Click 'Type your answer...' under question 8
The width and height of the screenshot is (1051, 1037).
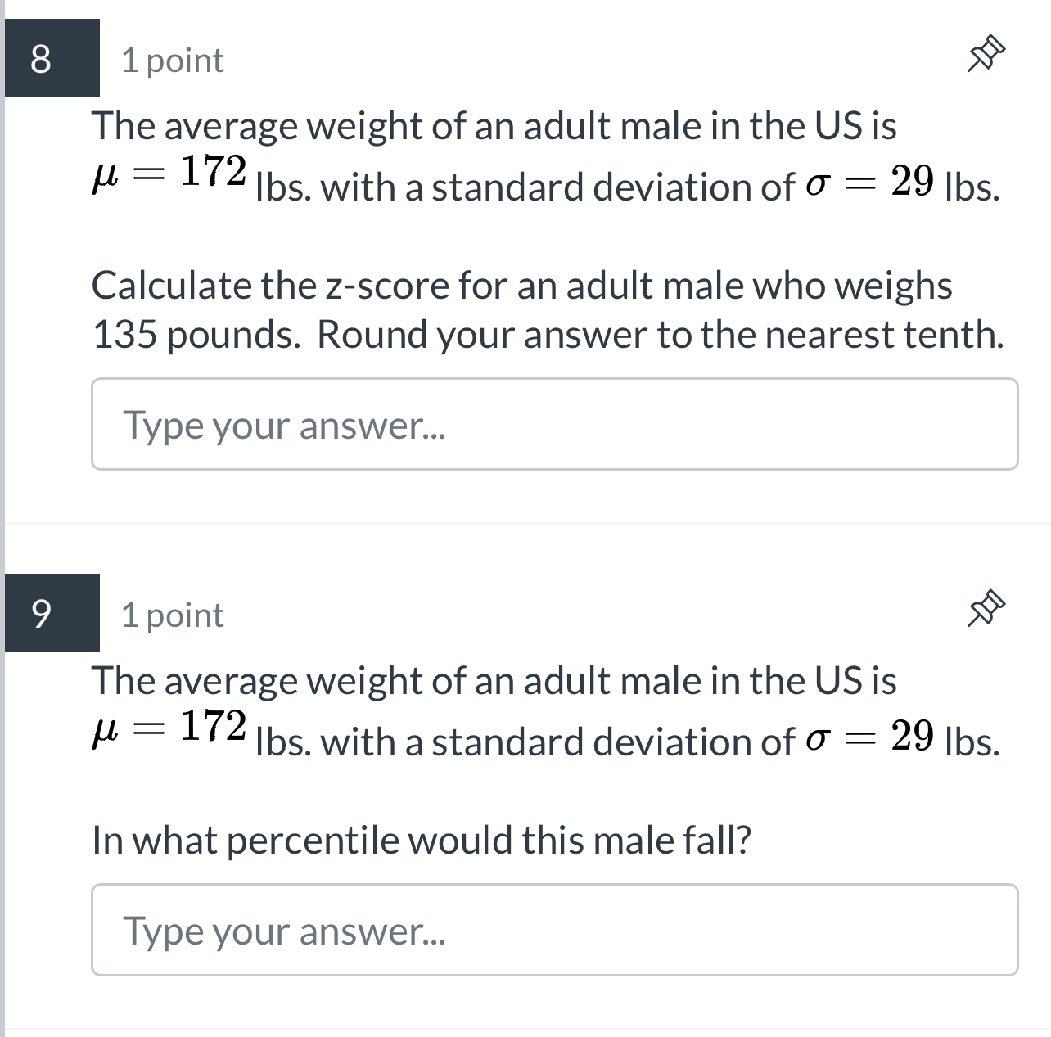pos(285,424)
